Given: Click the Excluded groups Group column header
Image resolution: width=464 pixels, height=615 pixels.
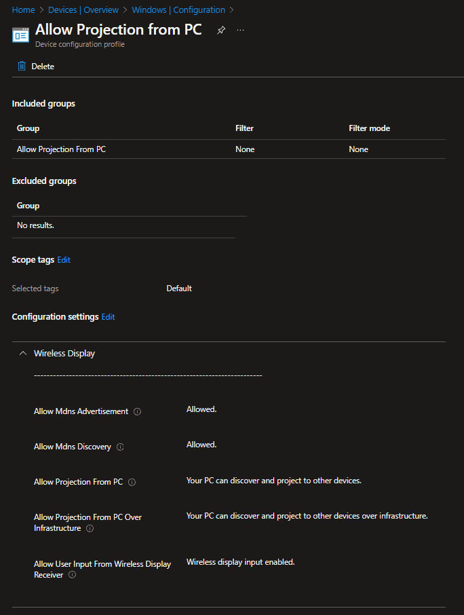Looking at the screenshot, I should (28, 206).
